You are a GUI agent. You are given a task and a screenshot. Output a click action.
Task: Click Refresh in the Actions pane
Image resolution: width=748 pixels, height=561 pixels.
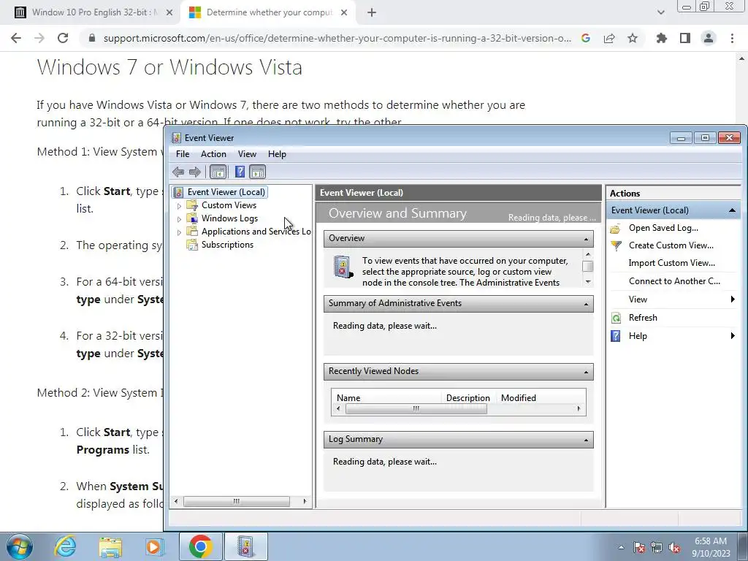pos(643,317)
